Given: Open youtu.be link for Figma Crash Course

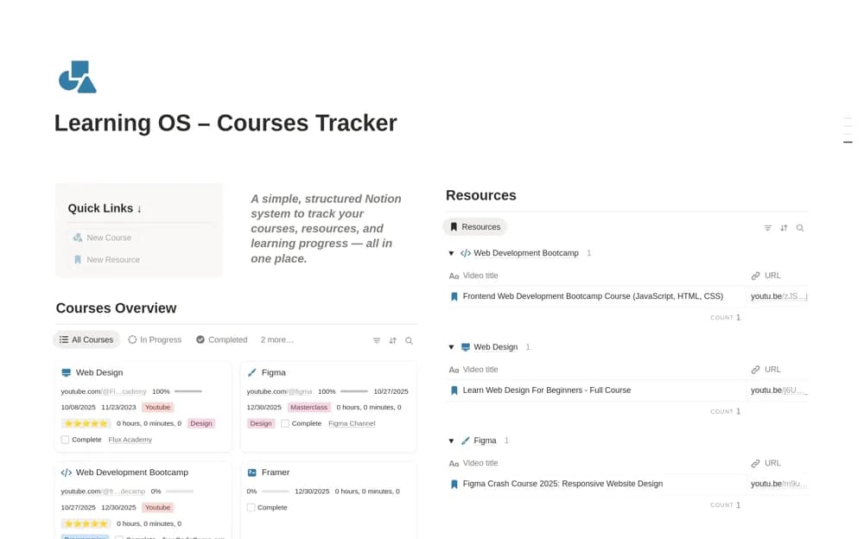Looking at the screenshot, I should pyautogui.click(x=778, y=484).
